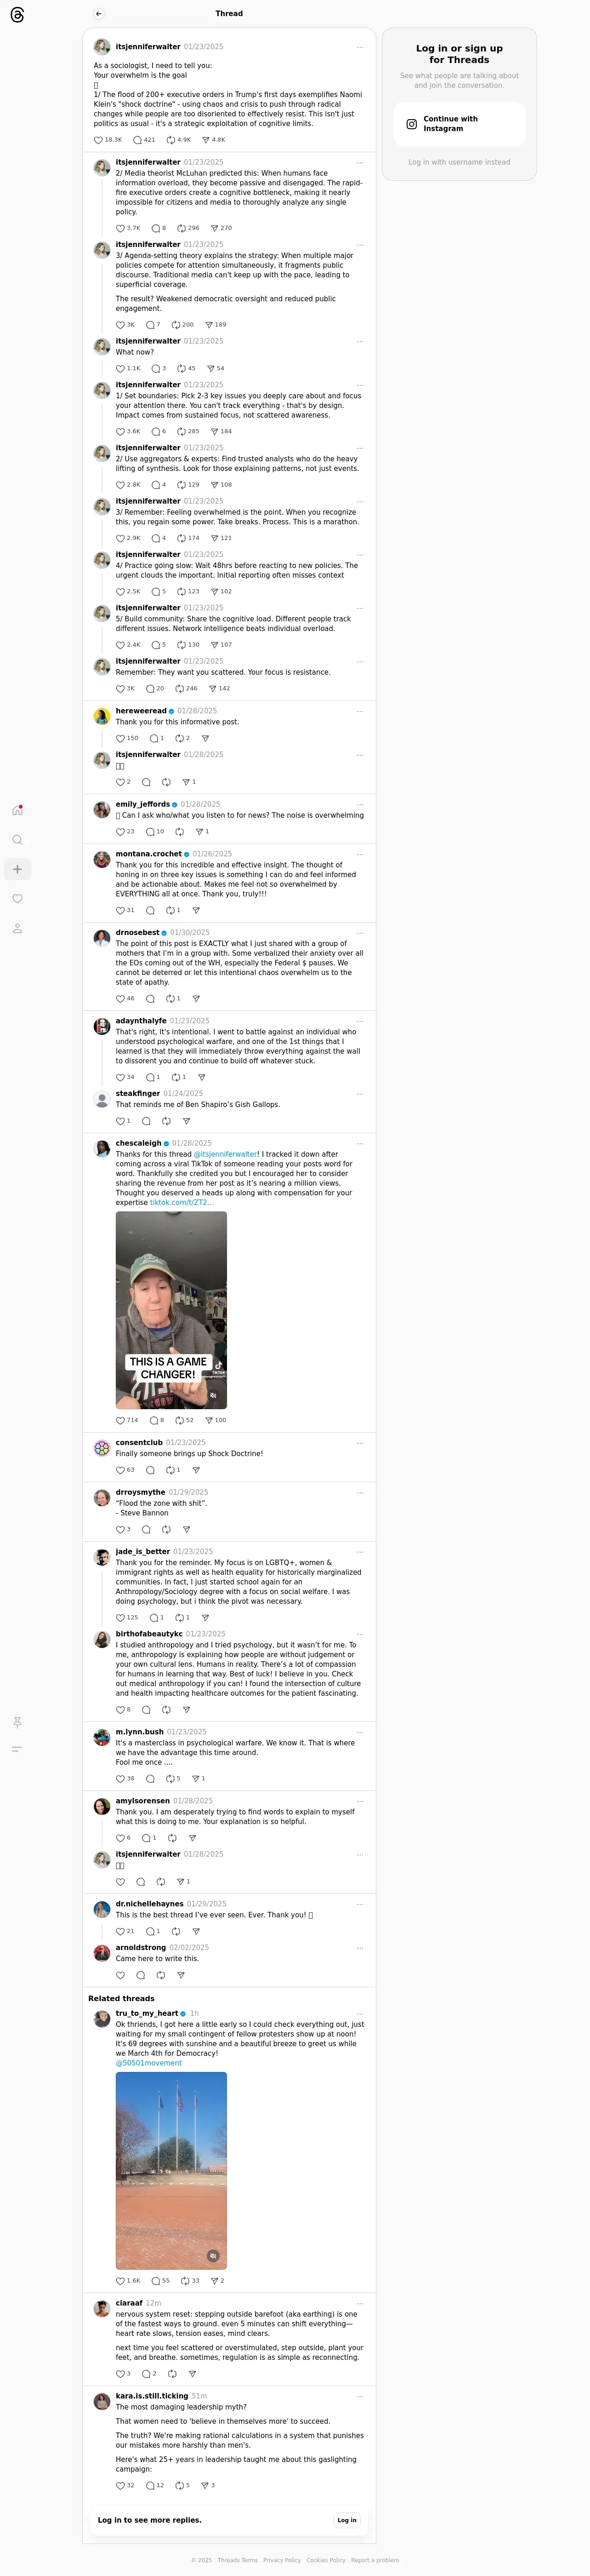Click Continue with Instagram button
The height and width of the screenshot is (2576, 590).
point(459,124)
